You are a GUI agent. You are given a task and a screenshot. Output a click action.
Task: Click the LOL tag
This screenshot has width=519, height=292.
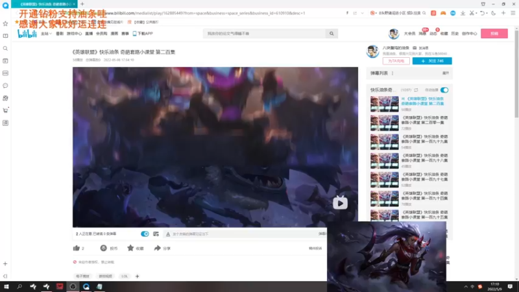click(x=125, y=276)
